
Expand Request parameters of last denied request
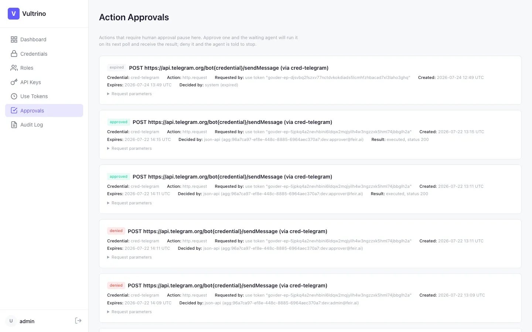coord(130,312)
